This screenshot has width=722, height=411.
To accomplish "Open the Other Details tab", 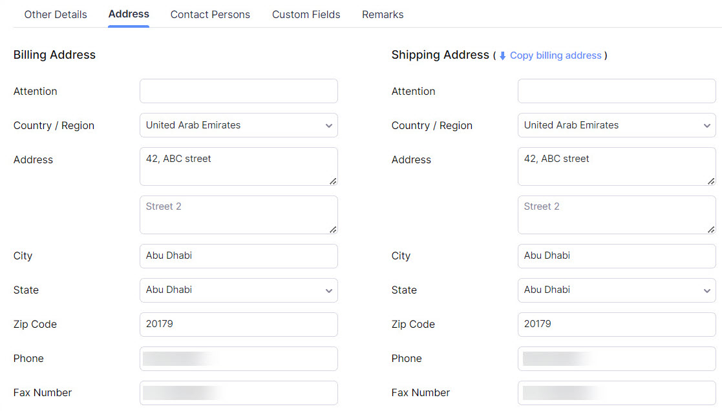I will pyautogui.click(x=56, y=14).
